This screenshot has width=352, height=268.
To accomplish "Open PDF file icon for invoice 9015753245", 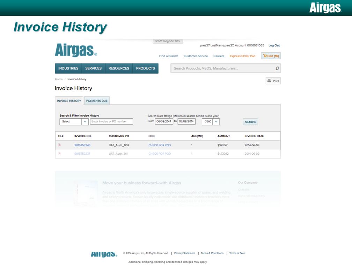I will tap(59, 145).
